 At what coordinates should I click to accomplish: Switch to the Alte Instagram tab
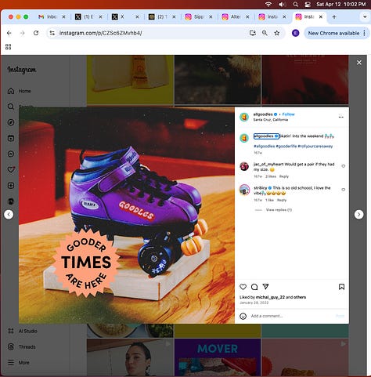click(236, 16)
